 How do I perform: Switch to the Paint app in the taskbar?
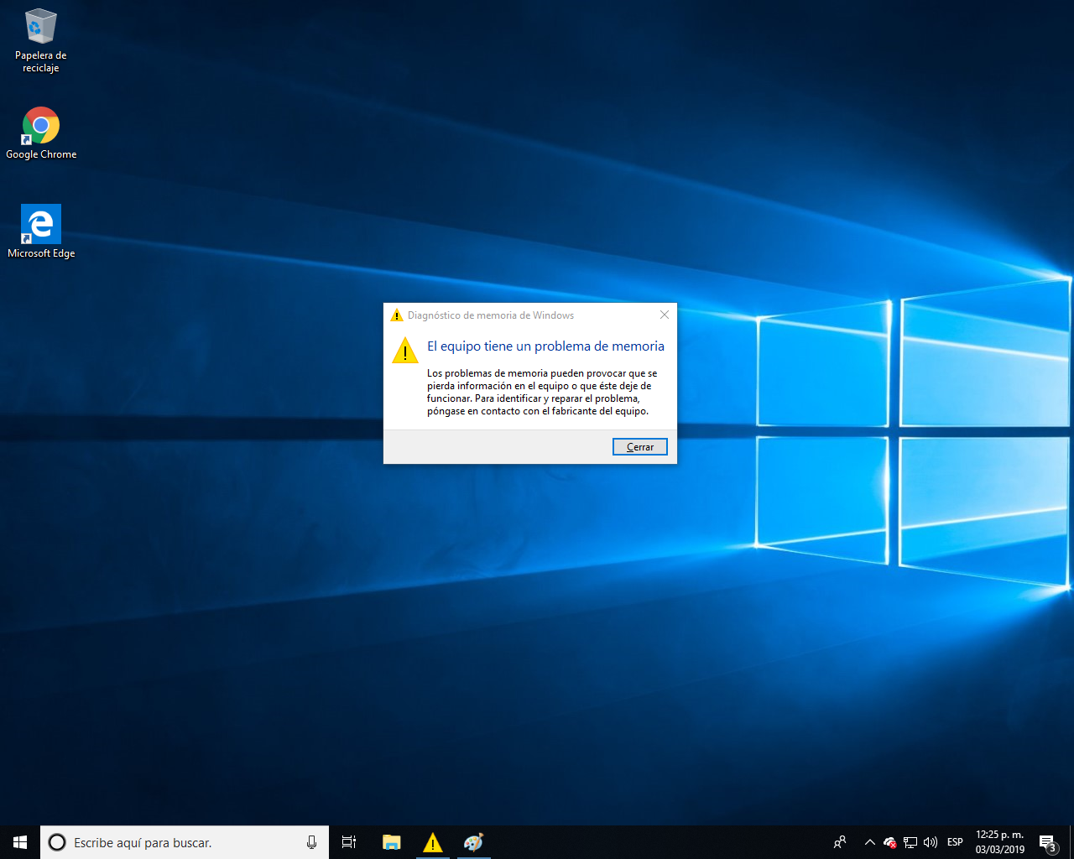[473, 842]
